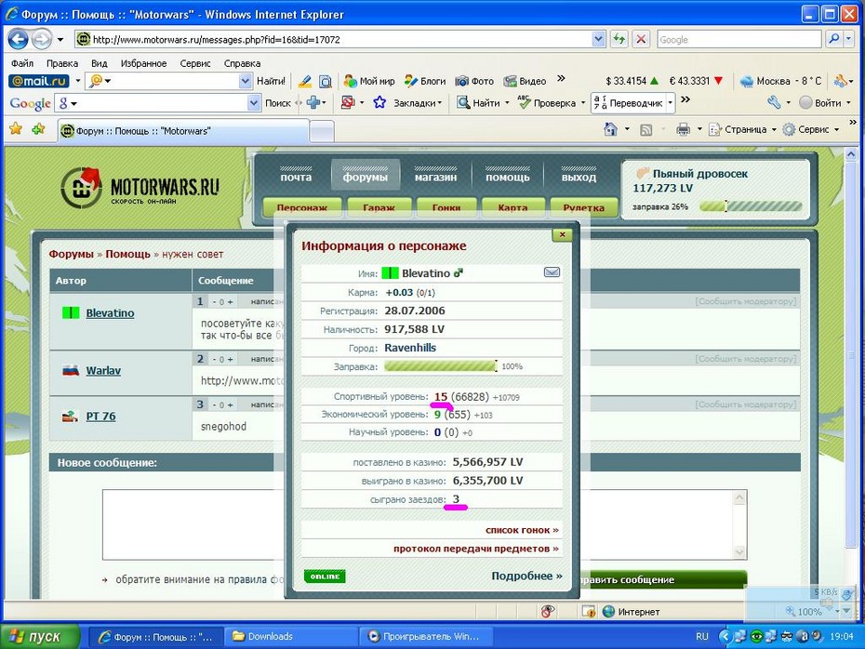
Task: Click the Favorites star icon
Action: (x=16, y=129)
